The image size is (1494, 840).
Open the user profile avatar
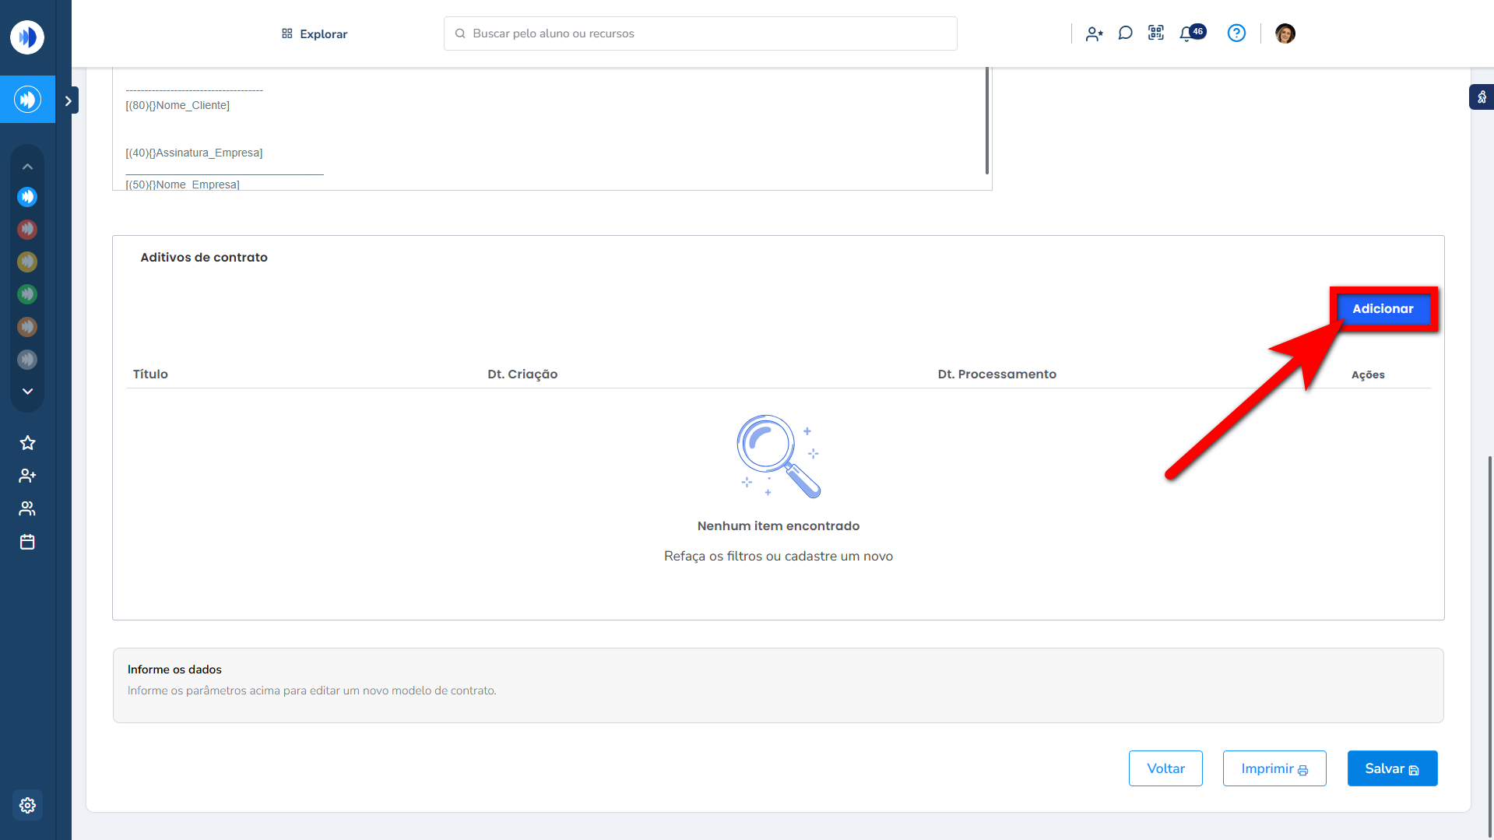click(1285, 33)
